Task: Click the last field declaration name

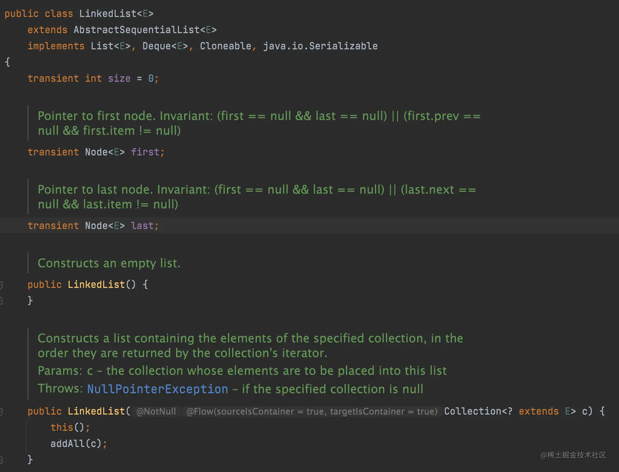Action: pyautogui.click(x=142, y=226)
